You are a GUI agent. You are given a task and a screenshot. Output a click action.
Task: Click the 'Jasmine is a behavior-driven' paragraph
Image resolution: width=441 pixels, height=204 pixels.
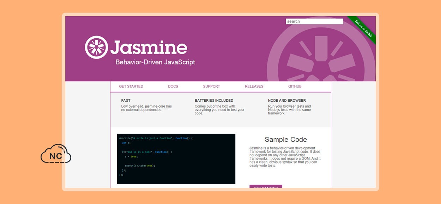[x=285, y=157]
